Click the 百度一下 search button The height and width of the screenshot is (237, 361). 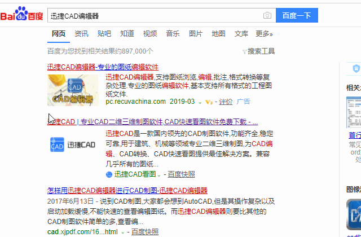pos(297,15)
